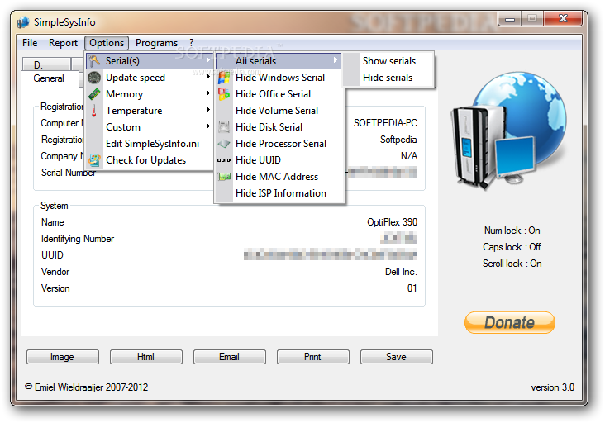Click the Print button
The height and width of the screenshot is (423, 605).
click(313, 357)
